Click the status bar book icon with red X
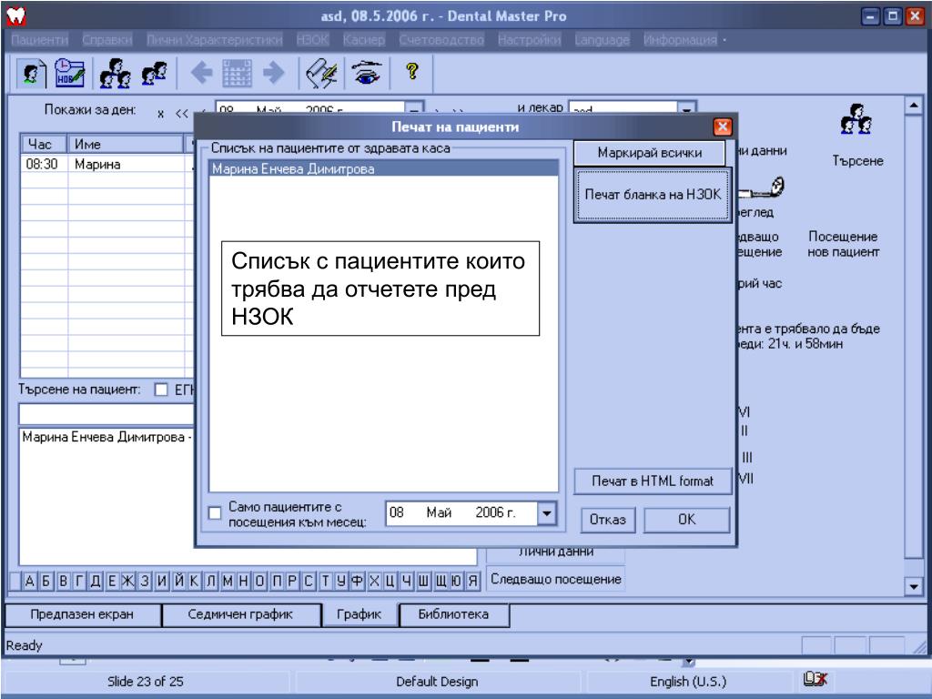This screenshot has height=699, width=932. pos(815,679)
